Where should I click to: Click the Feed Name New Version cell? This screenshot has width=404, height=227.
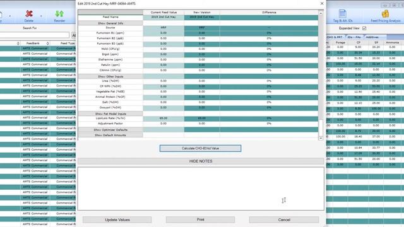[x=202, y=17]
